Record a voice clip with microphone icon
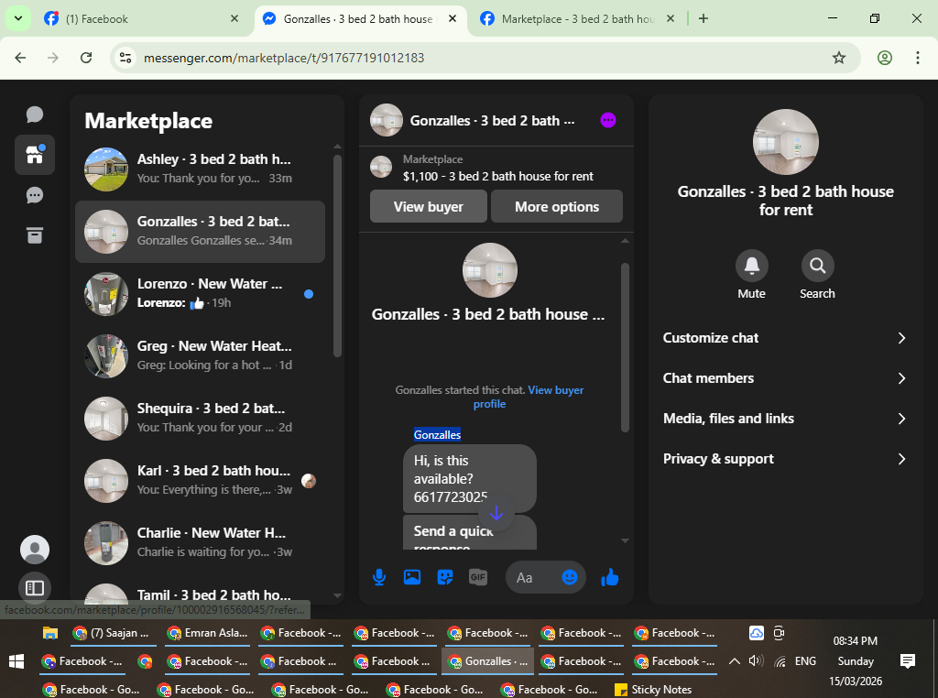 (378, 577)
